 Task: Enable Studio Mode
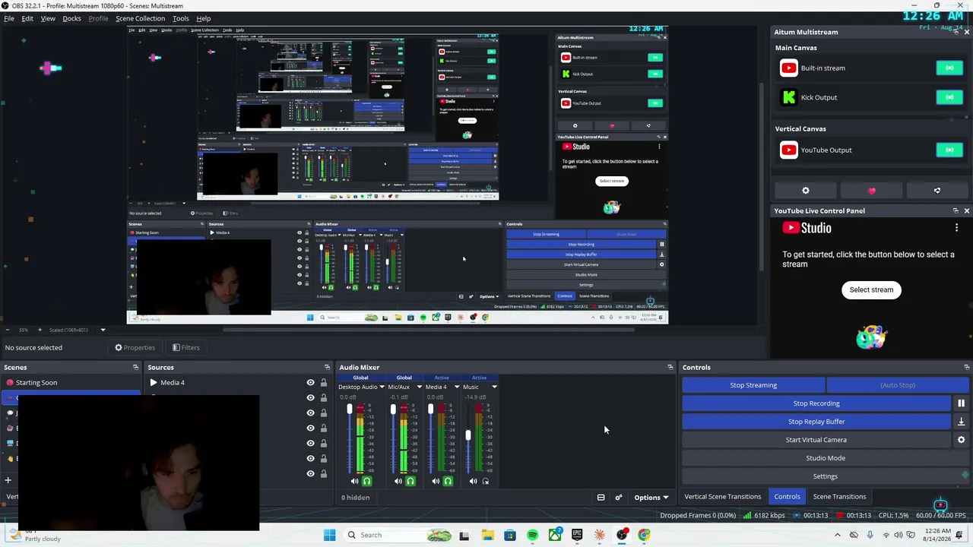coord(826,458)
